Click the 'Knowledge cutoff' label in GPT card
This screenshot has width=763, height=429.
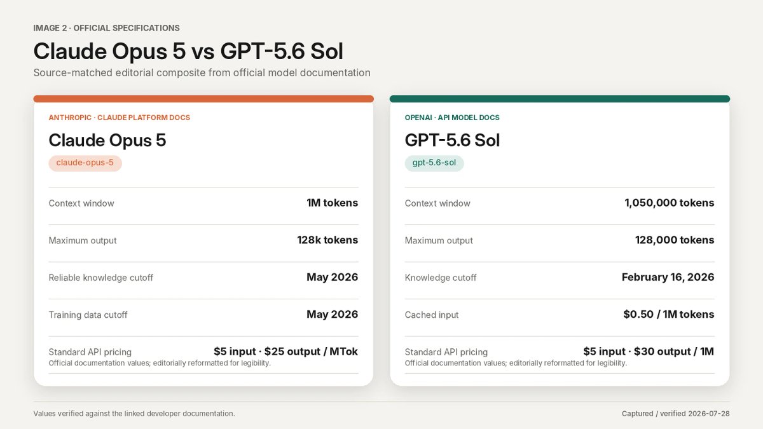(x=441, y=278)
